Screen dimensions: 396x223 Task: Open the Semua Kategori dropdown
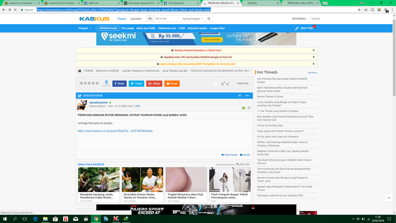[x=193, y=19]
